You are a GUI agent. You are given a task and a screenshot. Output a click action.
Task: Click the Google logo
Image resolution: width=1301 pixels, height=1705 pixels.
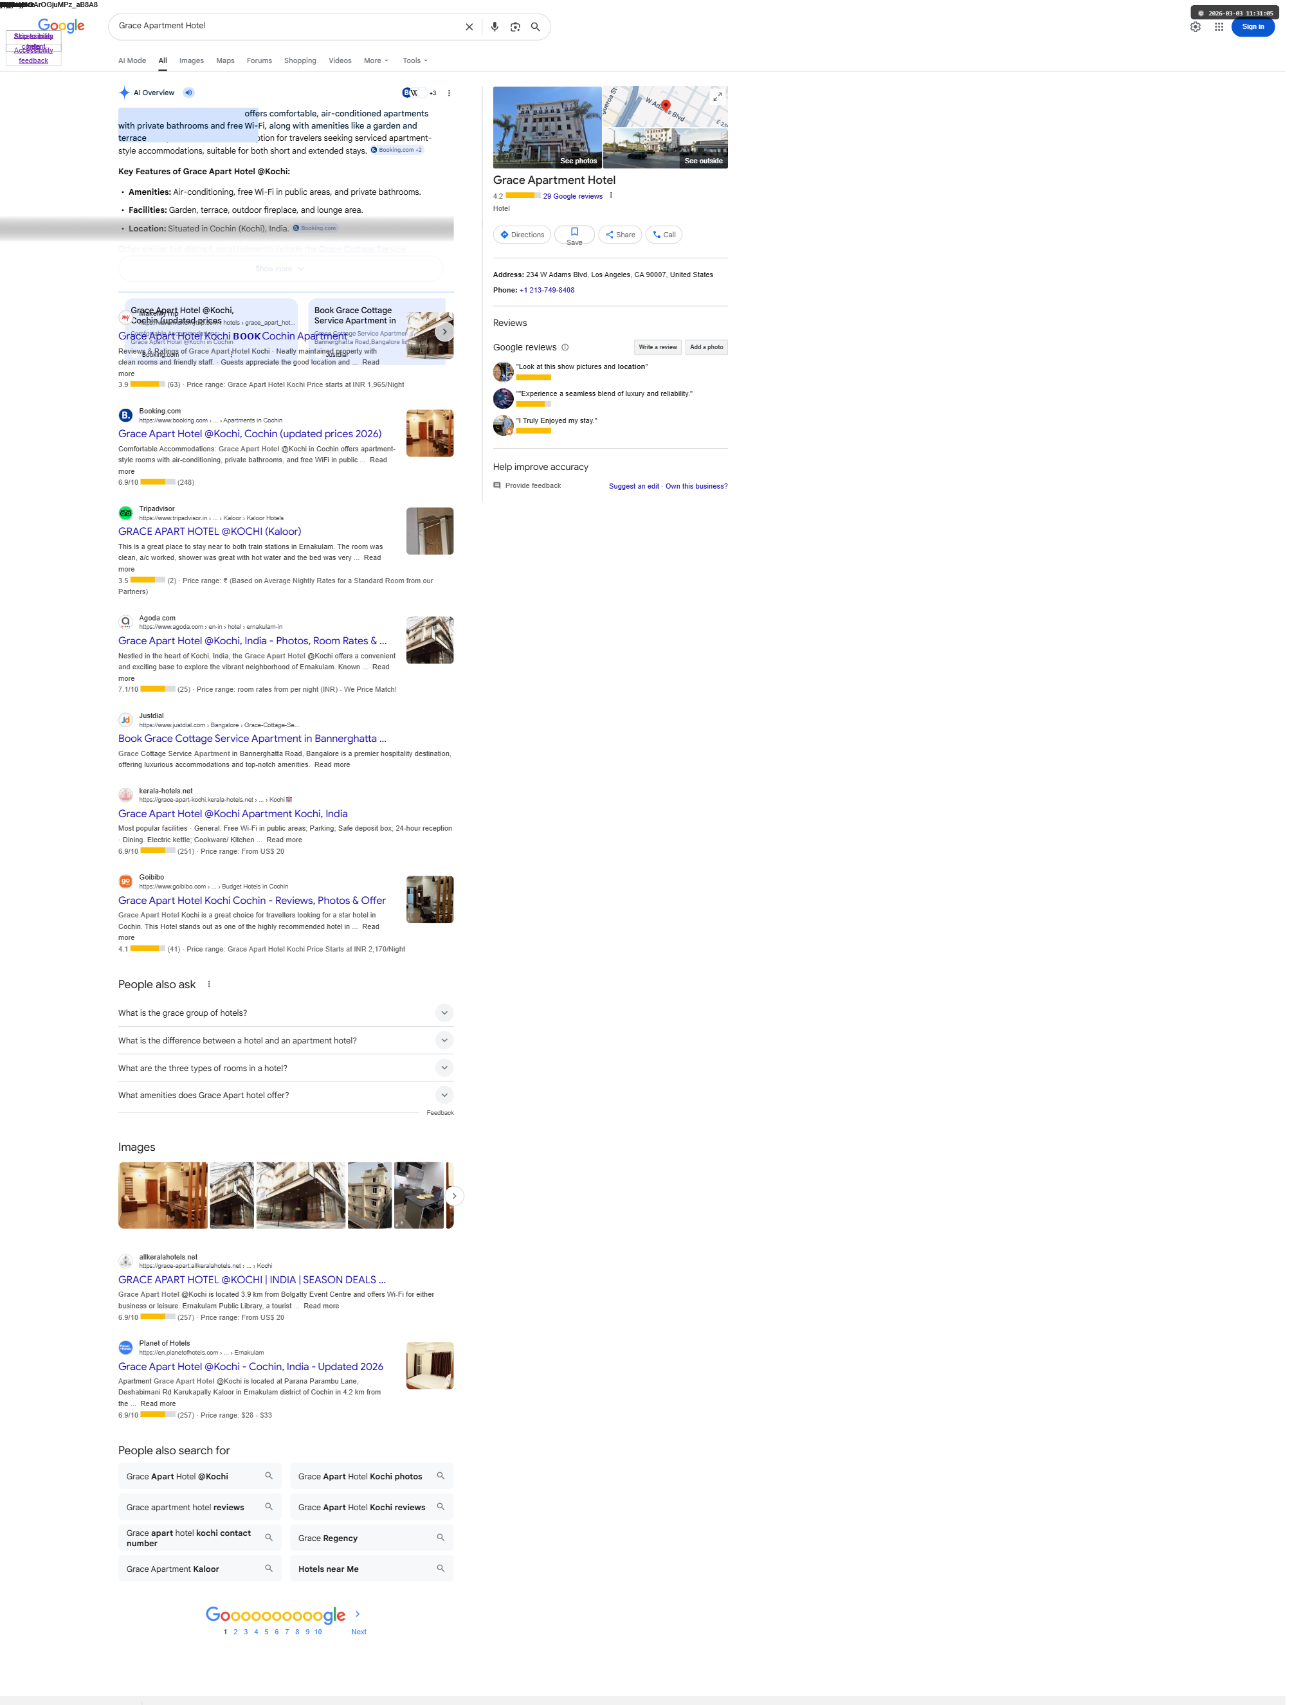61,26
